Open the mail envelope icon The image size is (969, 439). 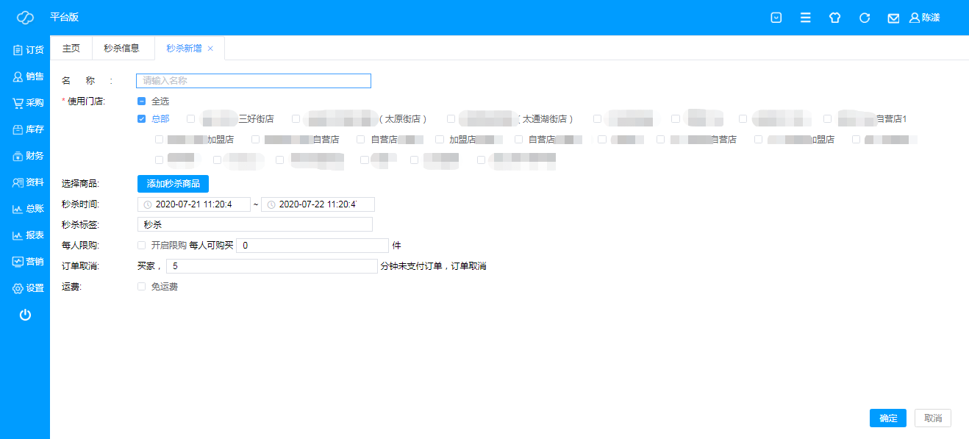tap(893, 18)
